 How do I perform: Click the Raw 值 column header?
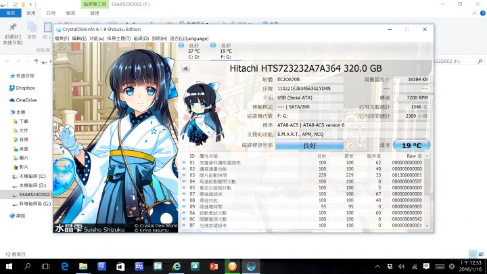click(x=414, y=156)
